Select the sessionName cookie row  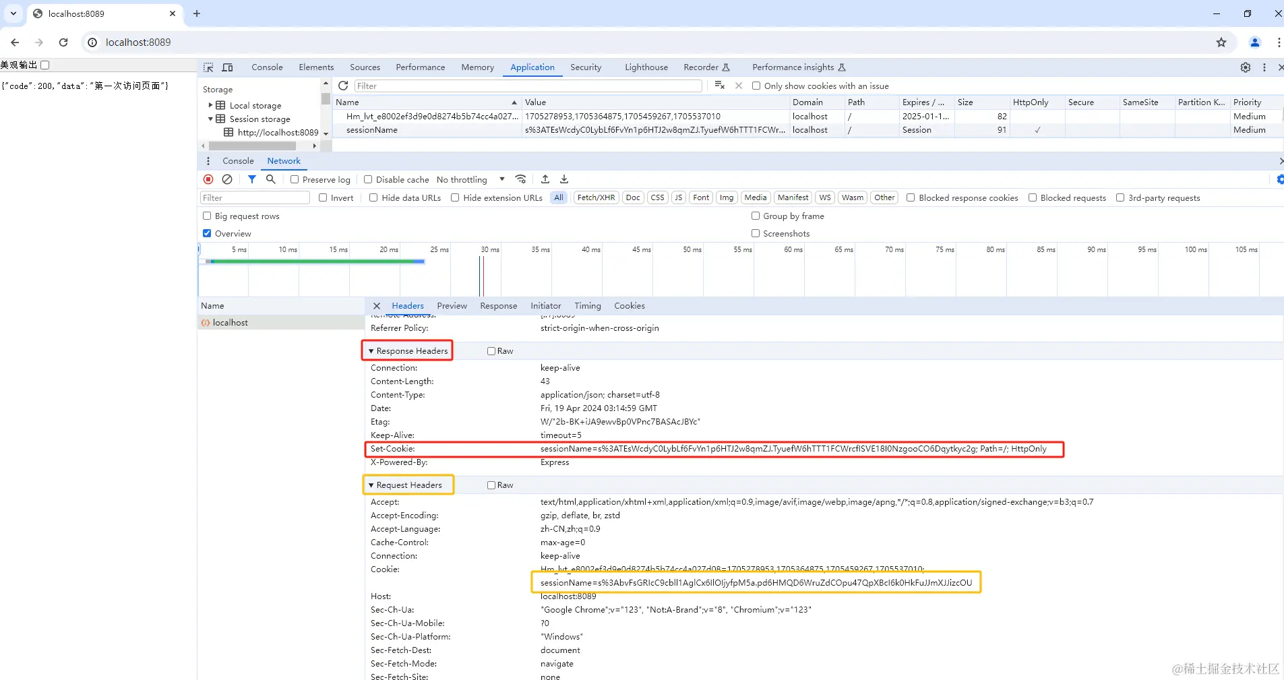point(808,130)
